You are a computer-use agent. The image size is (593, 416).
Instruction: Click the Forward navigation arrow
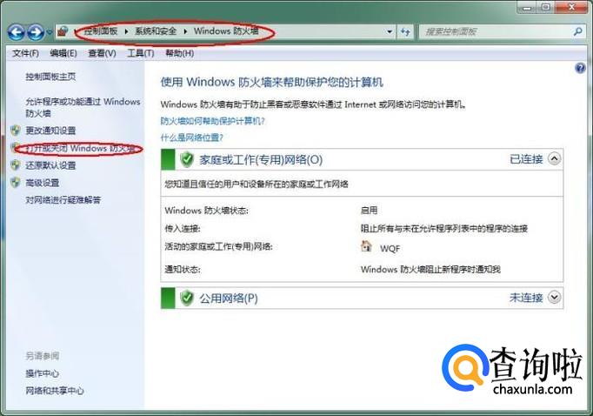coord(36,32)
